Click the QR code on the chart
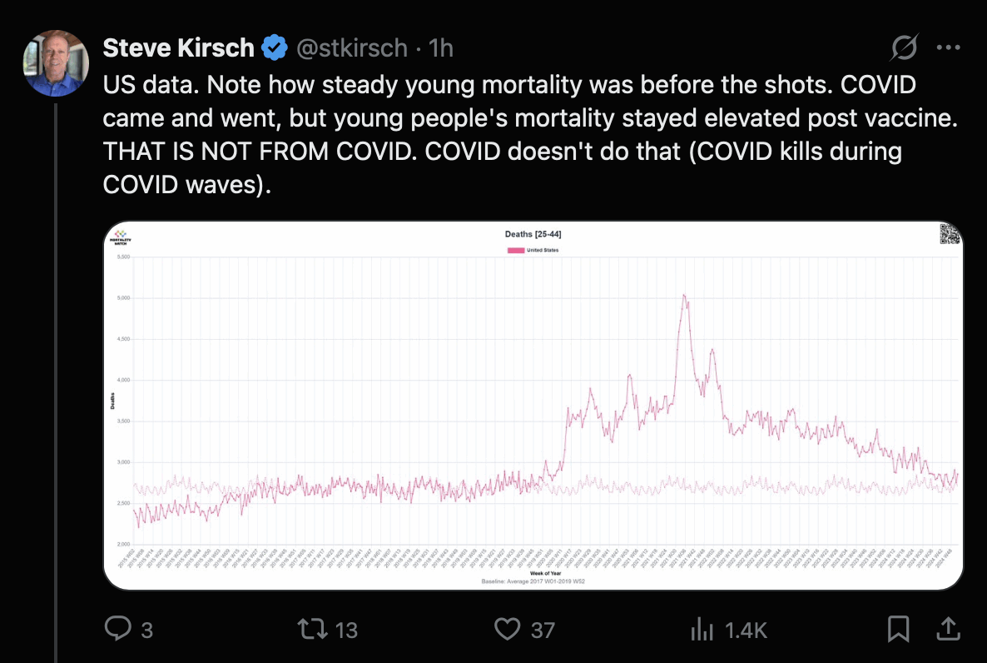The height and width of the screenshot is (663, 987). tap(950, 234)
